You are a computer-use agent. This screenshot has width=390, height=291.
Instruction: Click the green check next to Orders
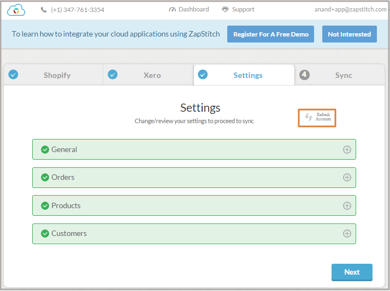coord(45,177)
